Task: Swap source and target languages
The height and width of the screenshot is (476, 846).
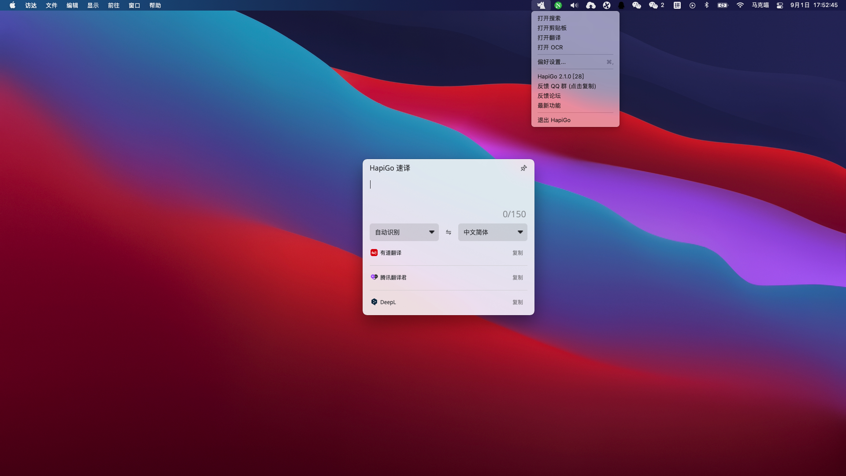Action: click(448, 232)
